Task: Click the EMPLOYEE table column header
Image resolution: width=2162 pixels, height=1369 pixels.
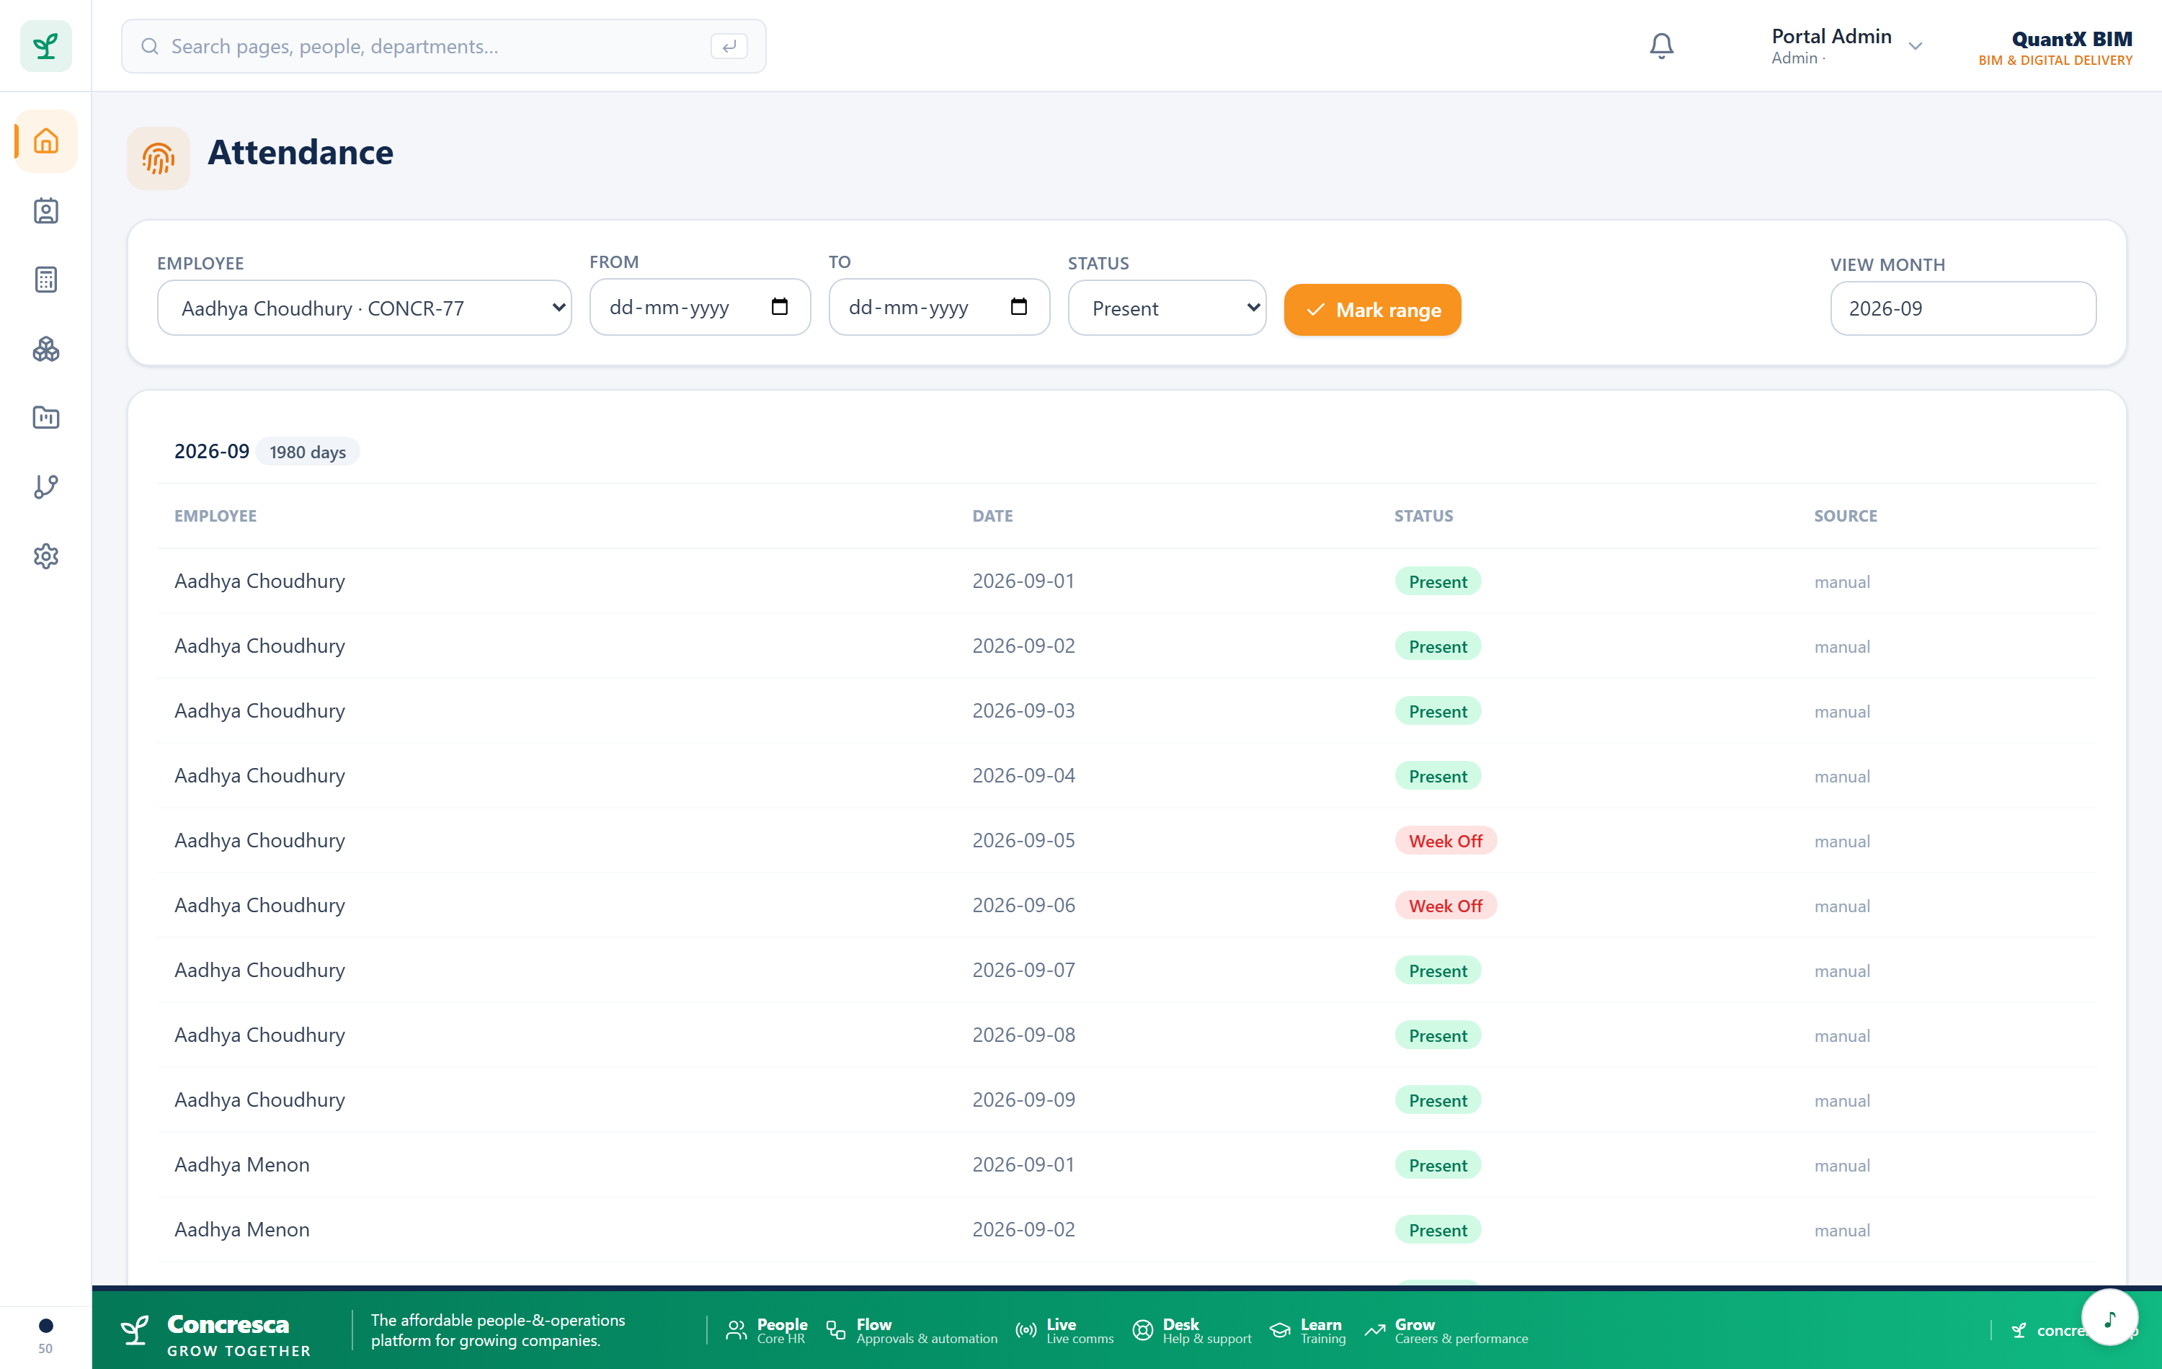Action: pyautogui.click(x=215, y=516)
